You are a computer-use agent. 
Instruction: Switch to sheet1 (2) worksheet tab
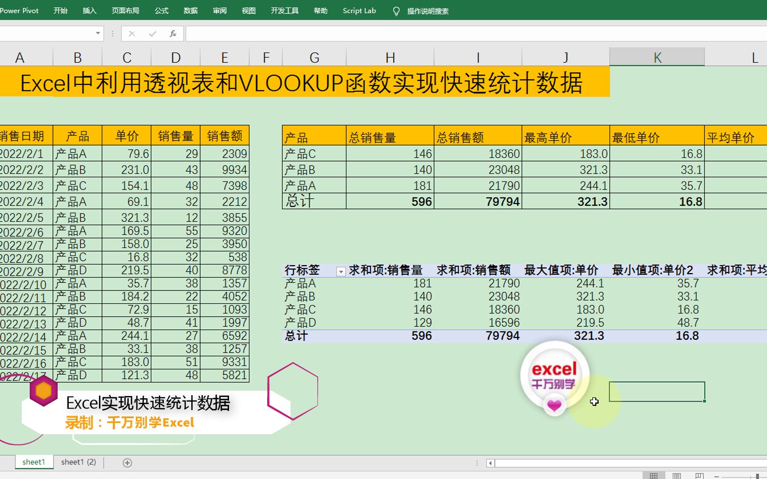(79, 462)
